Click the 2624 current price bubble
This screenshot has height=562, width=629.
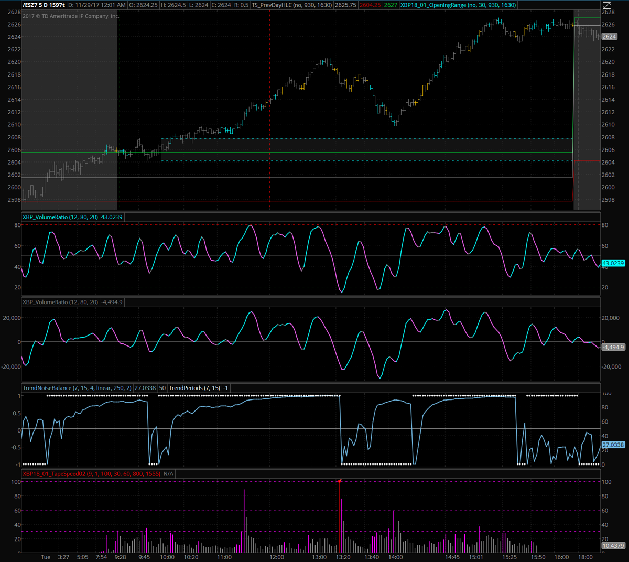pos(609,37)
